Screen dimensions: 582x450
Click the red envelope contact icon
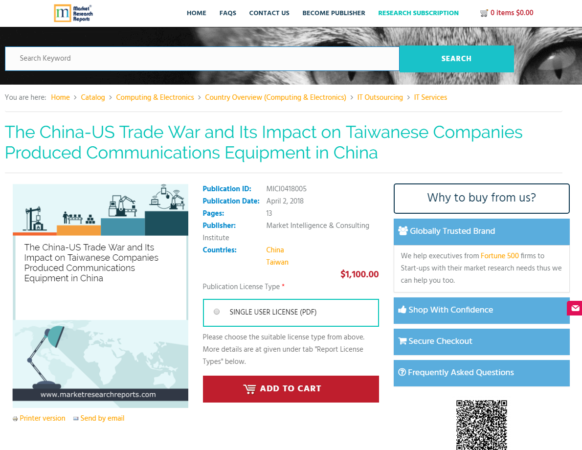click(575, 308)
